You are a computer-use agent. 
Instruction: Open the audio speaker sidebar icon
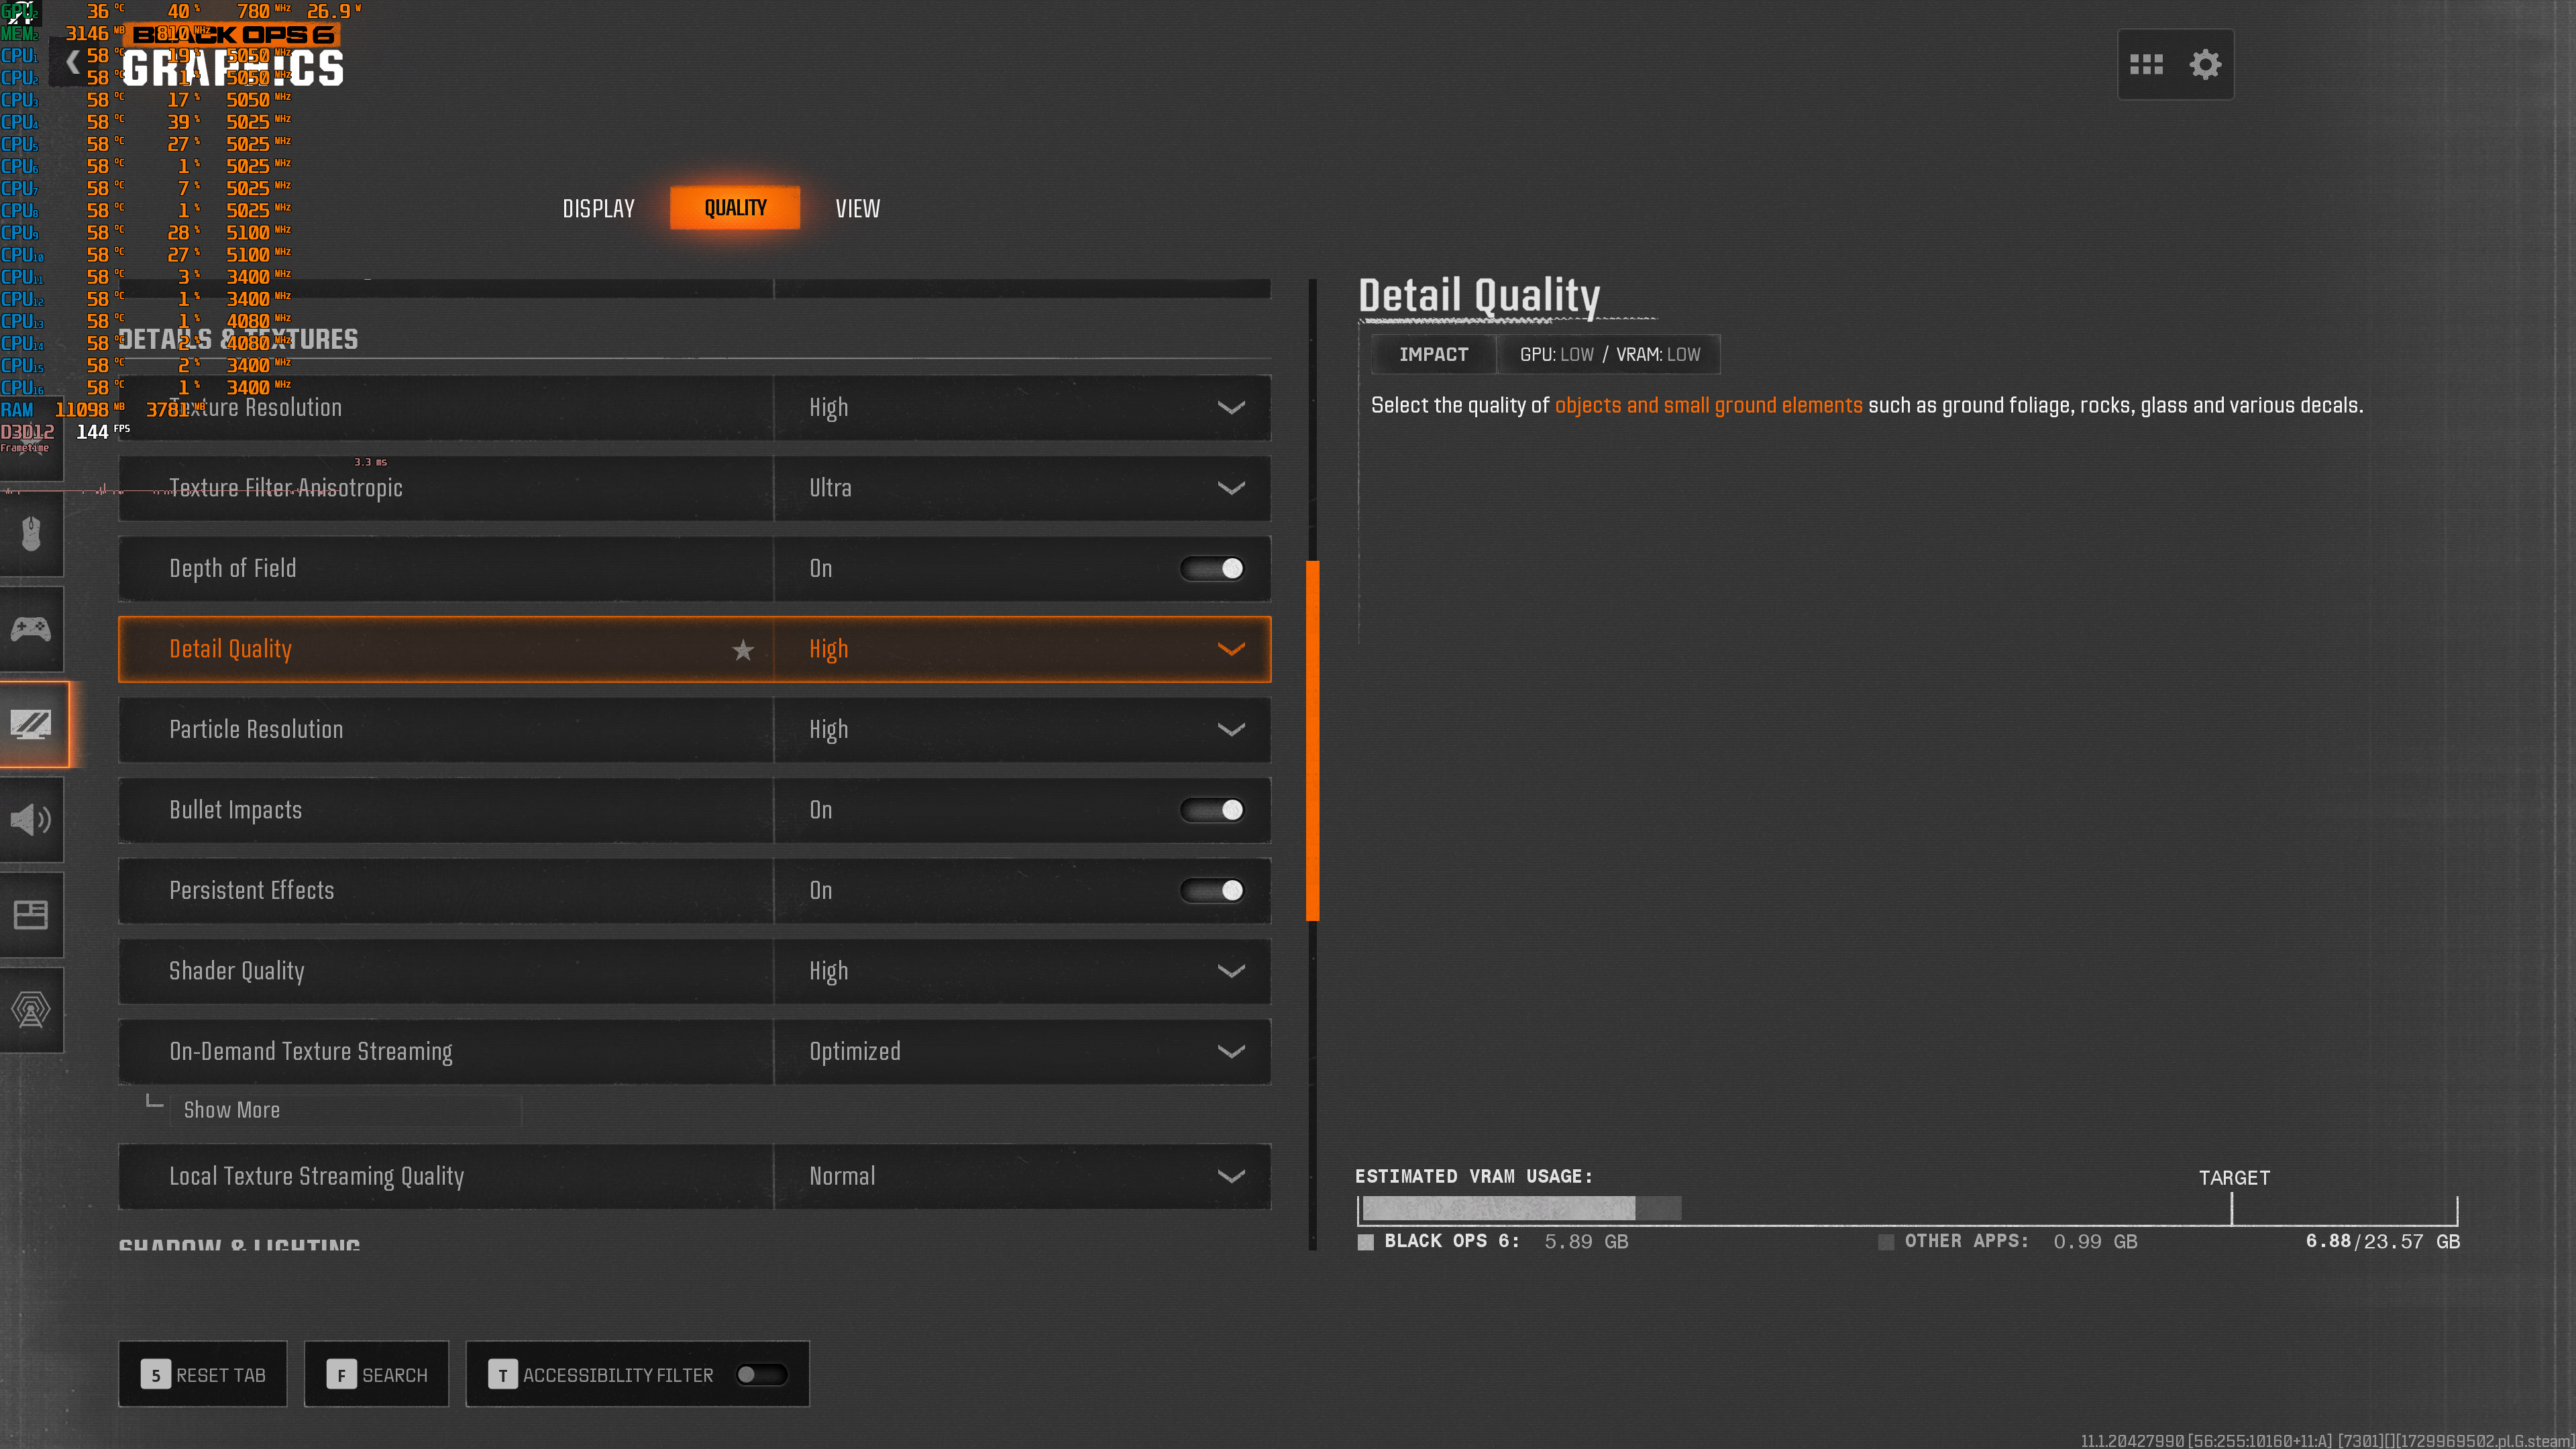click(x=31, y=819)
